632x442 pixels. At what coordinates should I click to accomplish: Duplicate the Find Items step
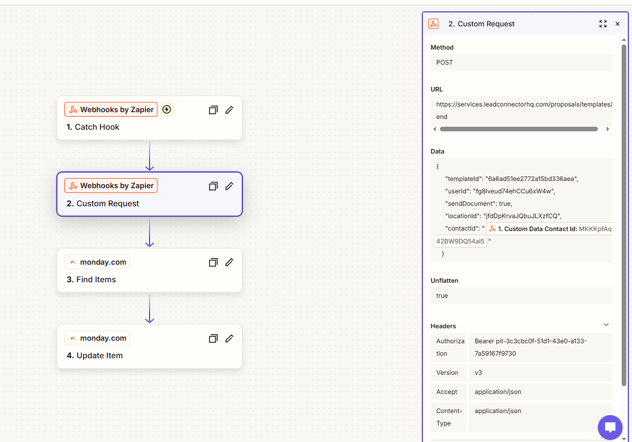click(213, 263)
